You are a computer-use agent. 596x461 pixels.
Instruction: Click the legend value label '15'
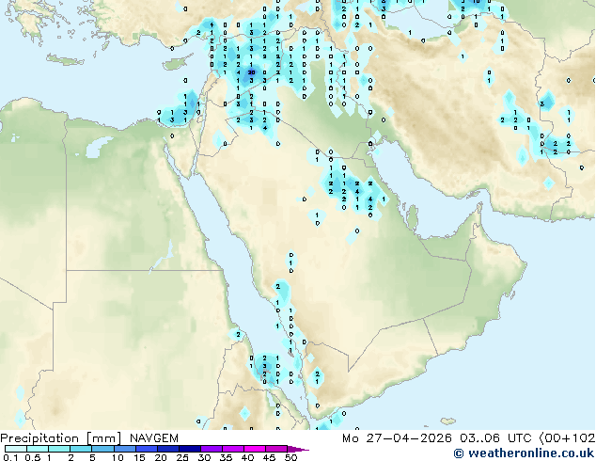pos(139,457)
